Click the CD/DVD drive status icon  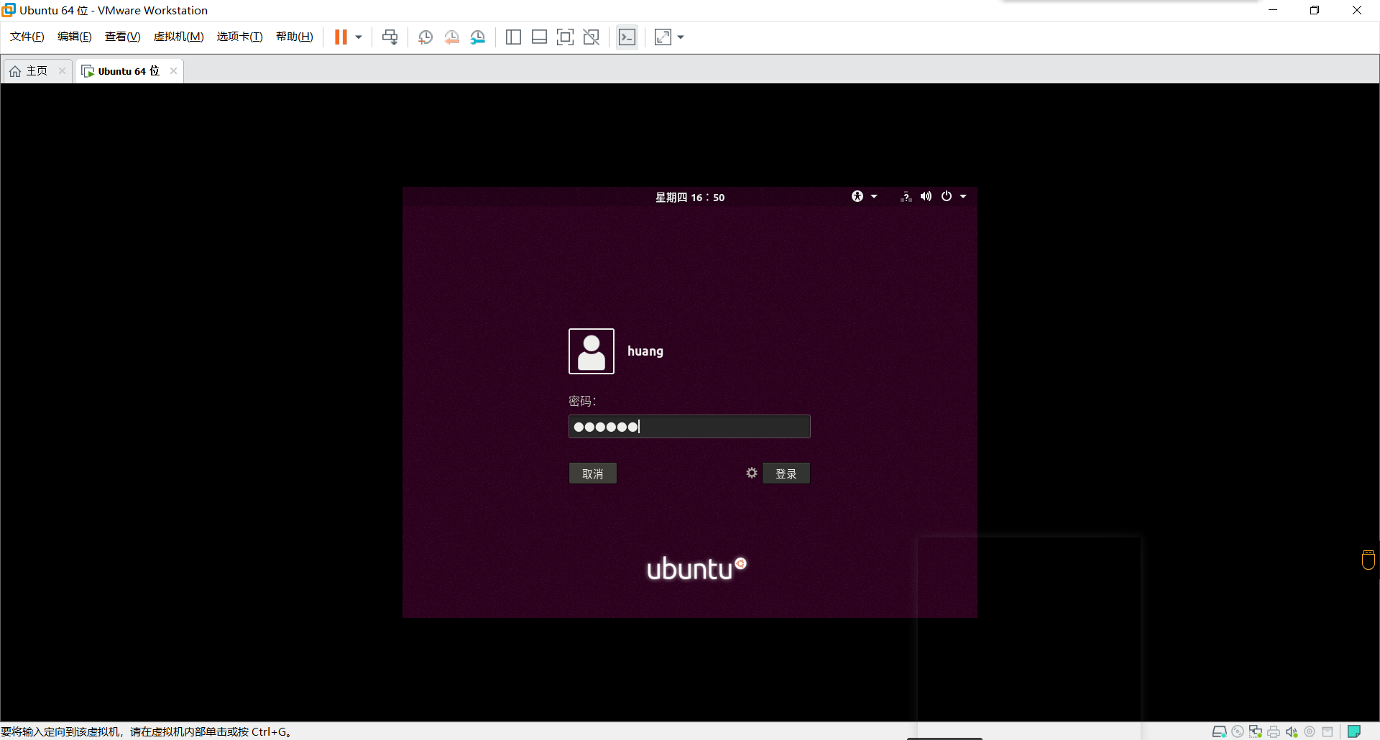point(1238,732)
